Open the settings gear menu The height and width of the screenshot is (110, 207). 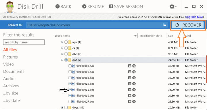(173, 7)
